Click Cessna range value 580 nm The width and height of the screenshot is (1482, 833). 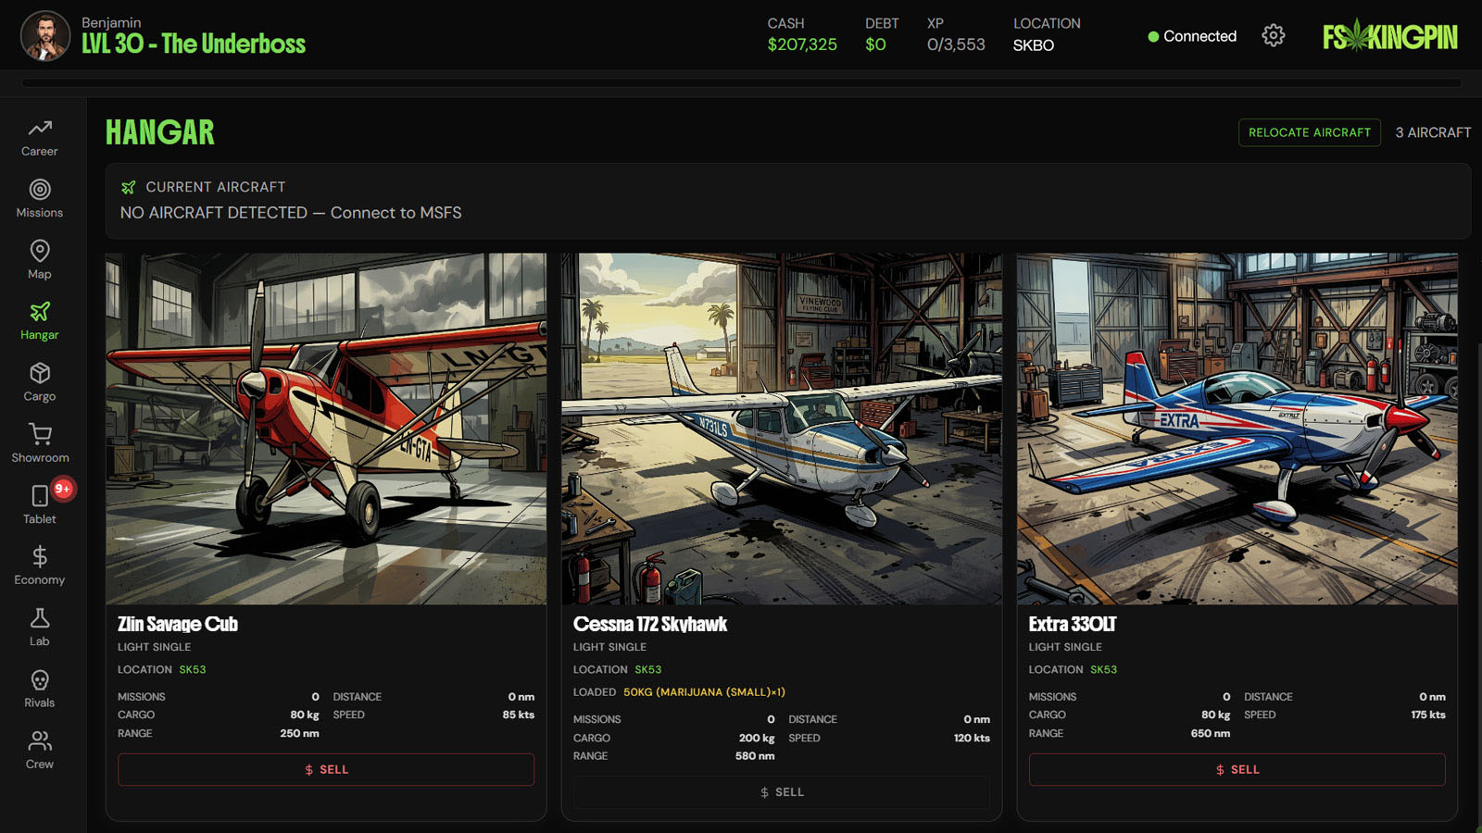(755, 756)
